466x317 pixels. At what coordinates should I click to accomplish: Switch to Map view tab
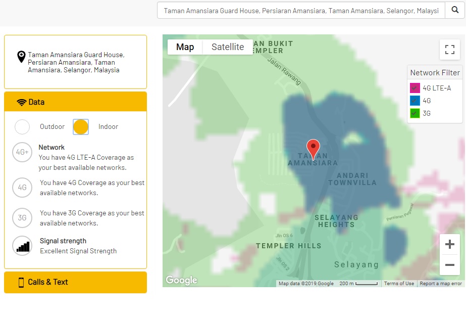coord(185,47)
